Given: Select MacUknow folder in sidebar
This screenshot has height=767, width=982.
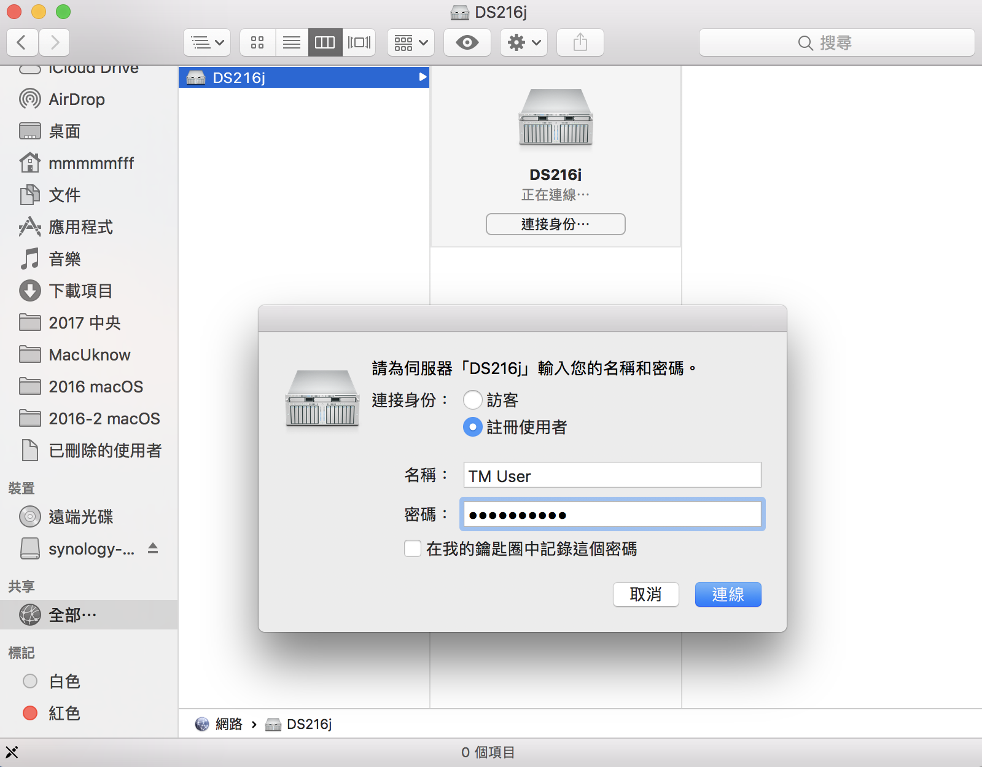Looking at the screenshot, I should click(x=89, y=354).
